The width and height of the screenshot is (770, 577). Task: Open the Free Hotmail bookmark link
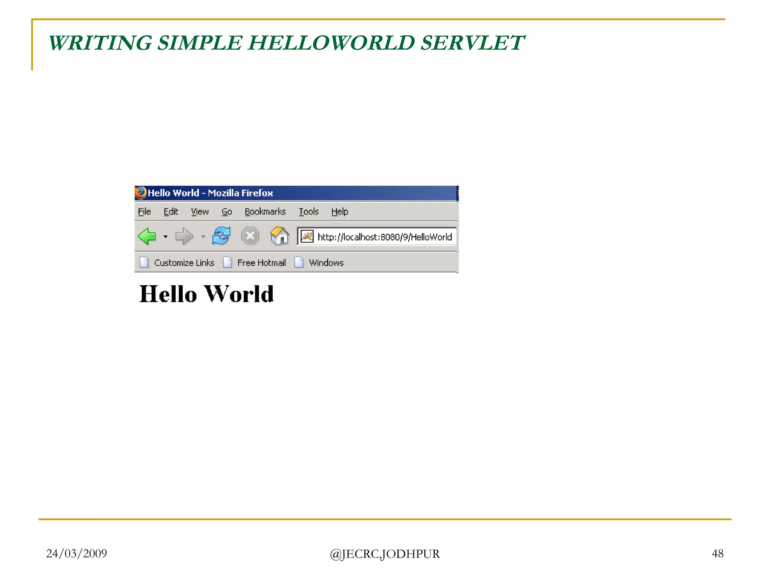[261, 263]
